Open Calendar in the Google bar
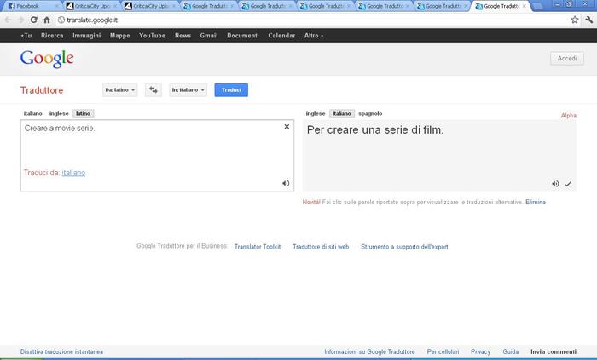The height and width of the screenshot is (360, 597). 281,35
